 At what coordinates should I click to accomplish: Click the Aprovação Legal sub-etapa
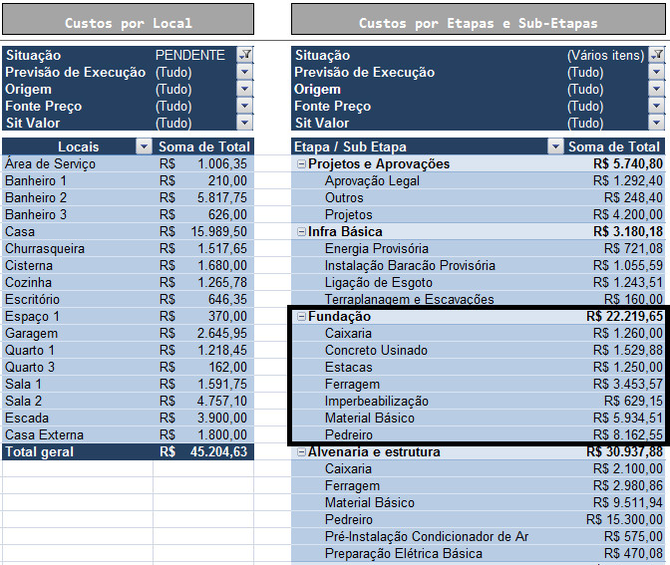click(372, 181)
